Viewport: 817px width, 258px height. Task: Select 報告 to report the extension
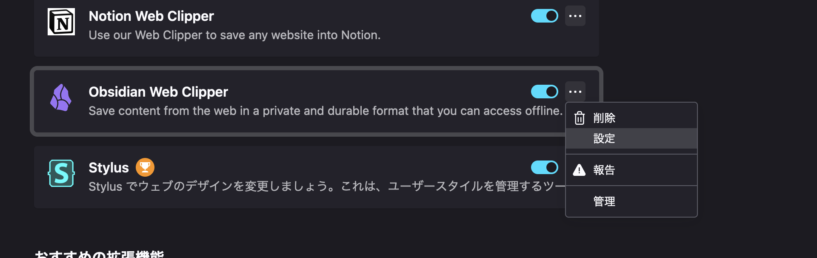604,170
